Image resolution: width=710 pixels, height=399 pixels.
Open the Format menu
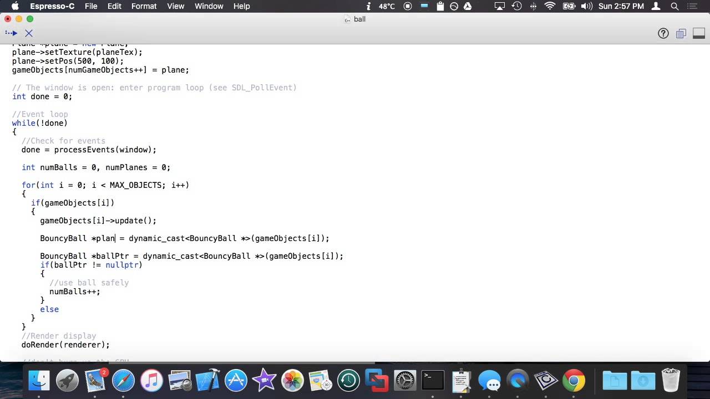click(x=144, y=6)
